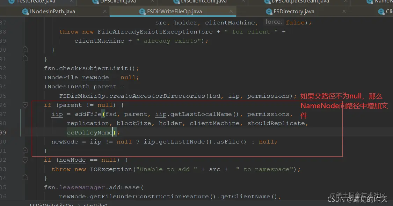
Task: Click fold end marker before fsn.checkFsObjectLimit line
Action: click(25, 59)
